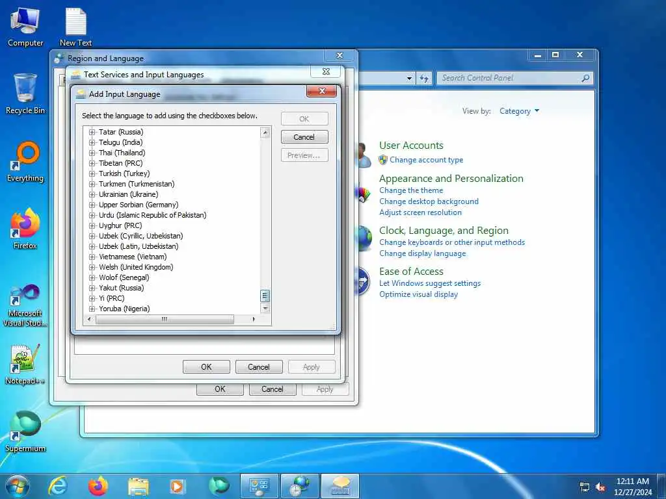Expand the Turkish (Turkey) language node

(92, 173)
